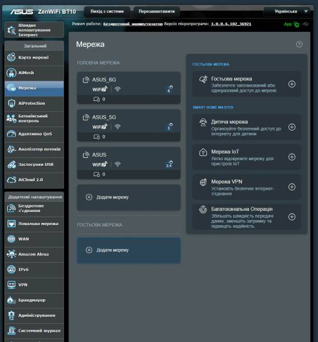
Task: Click plus button for Мережа IoT
Action: pos(292,157)
